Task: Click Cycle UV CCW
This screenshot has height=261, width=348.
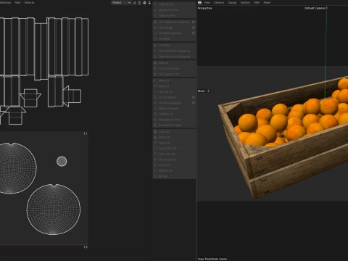Action: pos(174,149)
